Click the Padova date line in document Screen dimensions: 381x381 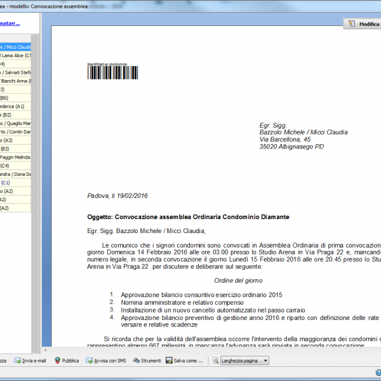(117, 196)
